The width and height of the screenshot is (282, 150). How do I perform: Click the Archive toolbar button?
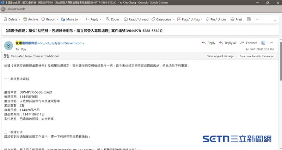(30, 19)
